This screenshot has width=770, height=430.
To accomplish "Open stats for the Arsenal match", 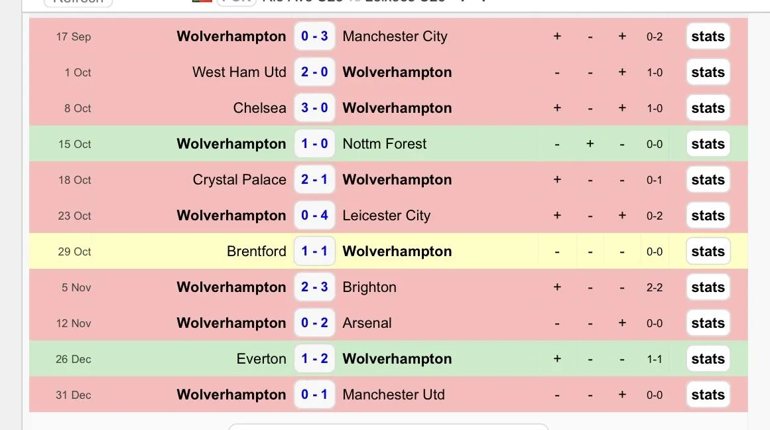I will pos(708,323).
